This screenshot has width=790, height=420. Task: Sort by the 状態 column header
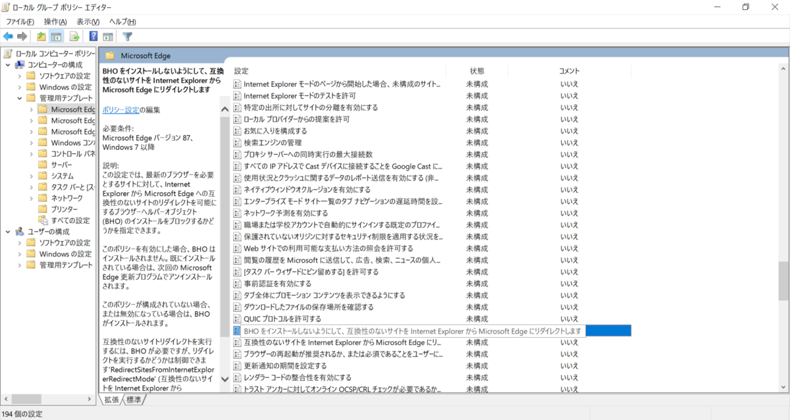(477, 70)
